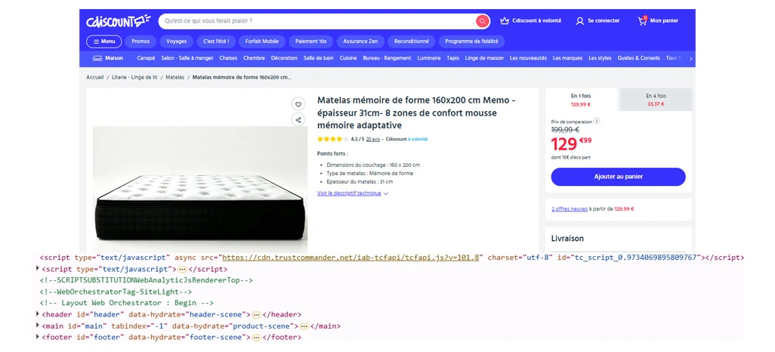Click the 'Se connecter' link
The image size is (775, 352).
pos(604,20)
